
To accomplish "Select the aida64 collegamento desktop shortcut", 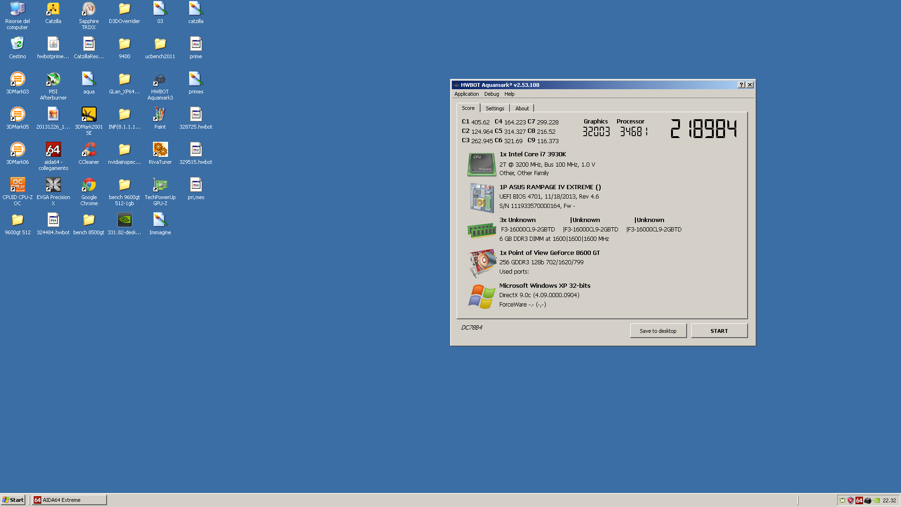I will (53, 156).
